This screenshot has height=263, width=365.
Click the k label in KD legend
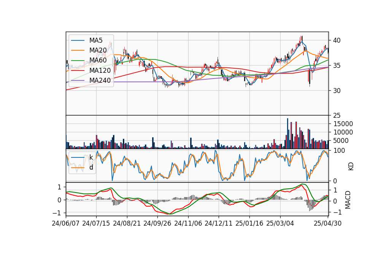[91, 157]
